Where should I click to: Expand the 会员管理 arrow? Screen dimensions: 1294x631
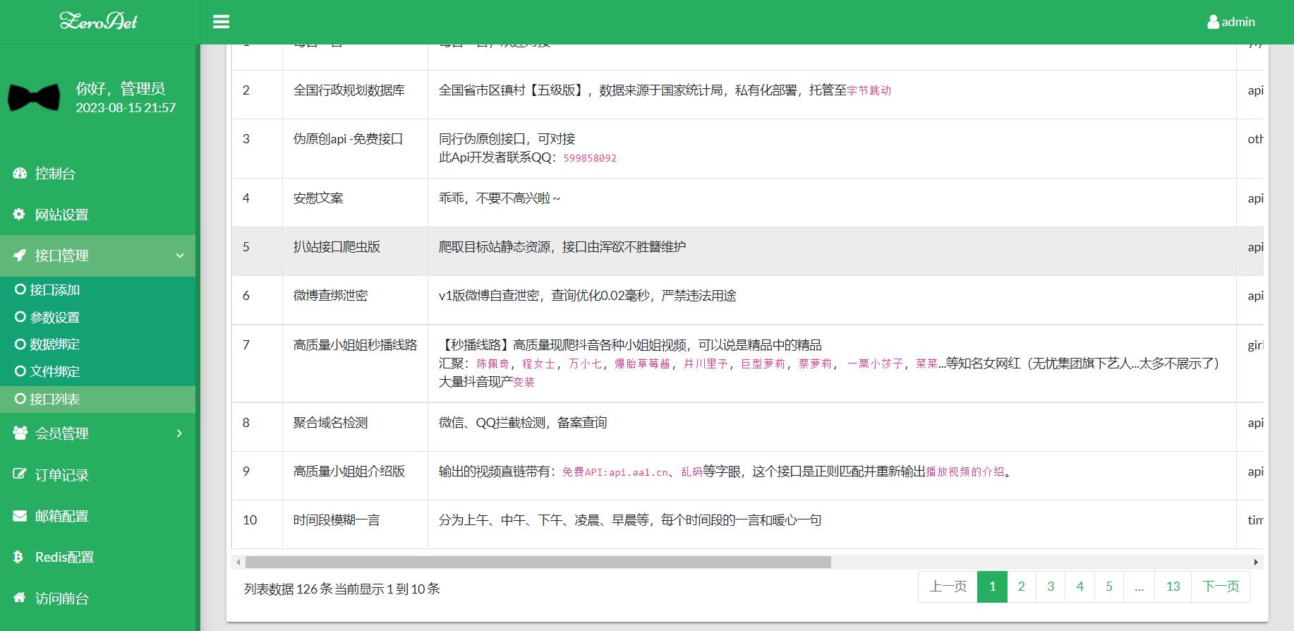point(179,433)
